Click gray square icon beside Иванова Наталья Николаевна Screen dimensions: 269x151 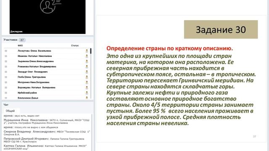point(6,56)
